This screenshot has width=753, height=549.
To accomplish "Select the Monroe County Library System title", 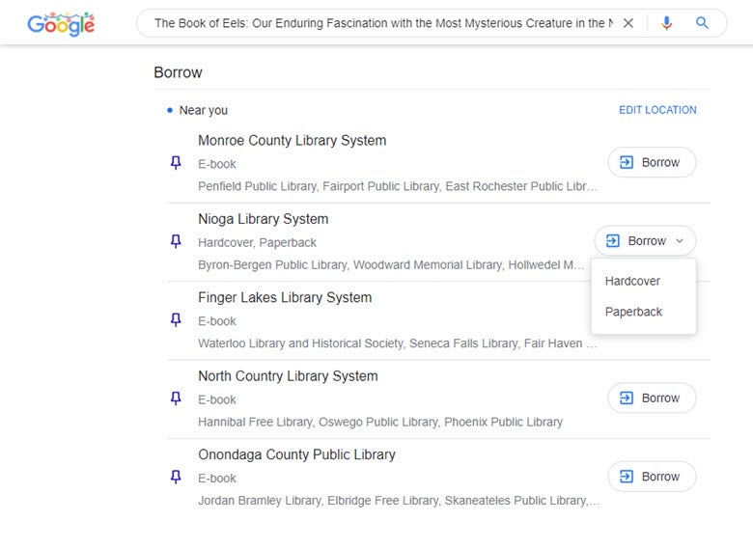I will (x=292, y=141).
